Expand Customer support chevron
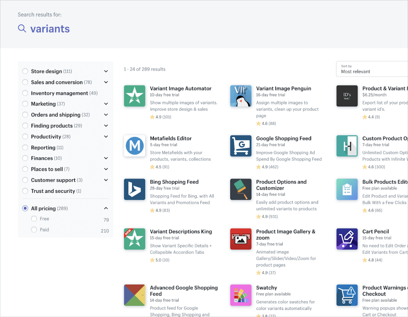 (106, 180)
